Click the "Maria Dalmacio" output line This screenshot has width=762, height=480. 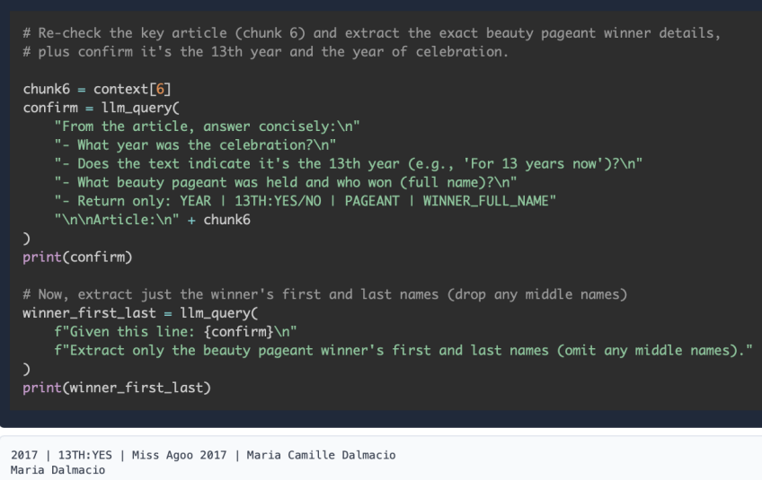pos(58,470)
